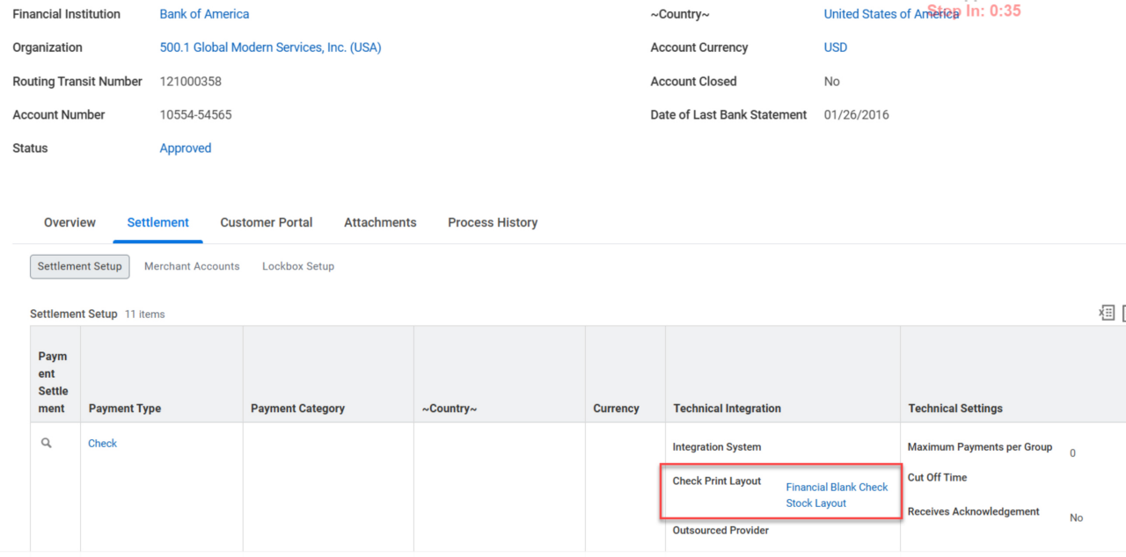Select the Settlement Setup sub-tab button

(x=79, y=266)
